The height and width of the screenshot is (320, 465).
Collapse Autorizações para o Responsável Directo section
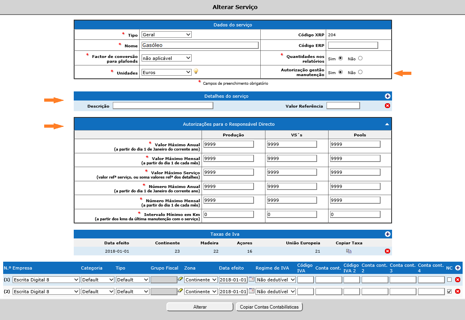tap(387, 124)
